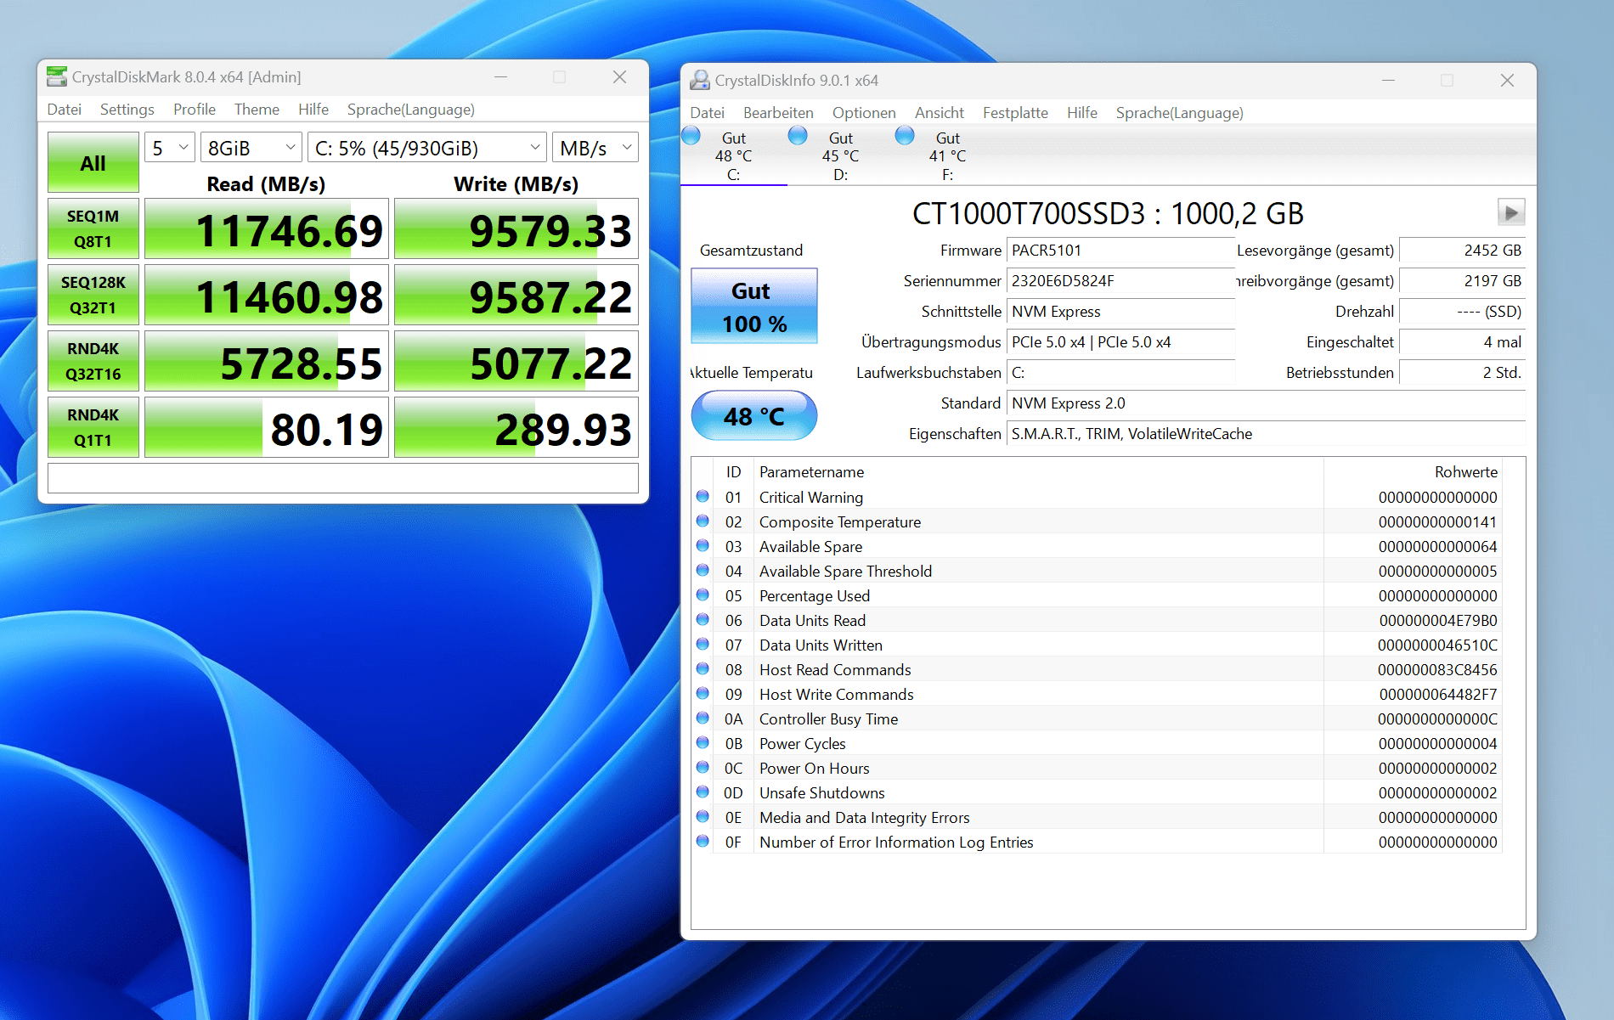The height and width of the screenshot is (1020, 1614).
Task: Open the MB/s unit dropdown
Action: [x=595, y=148]
